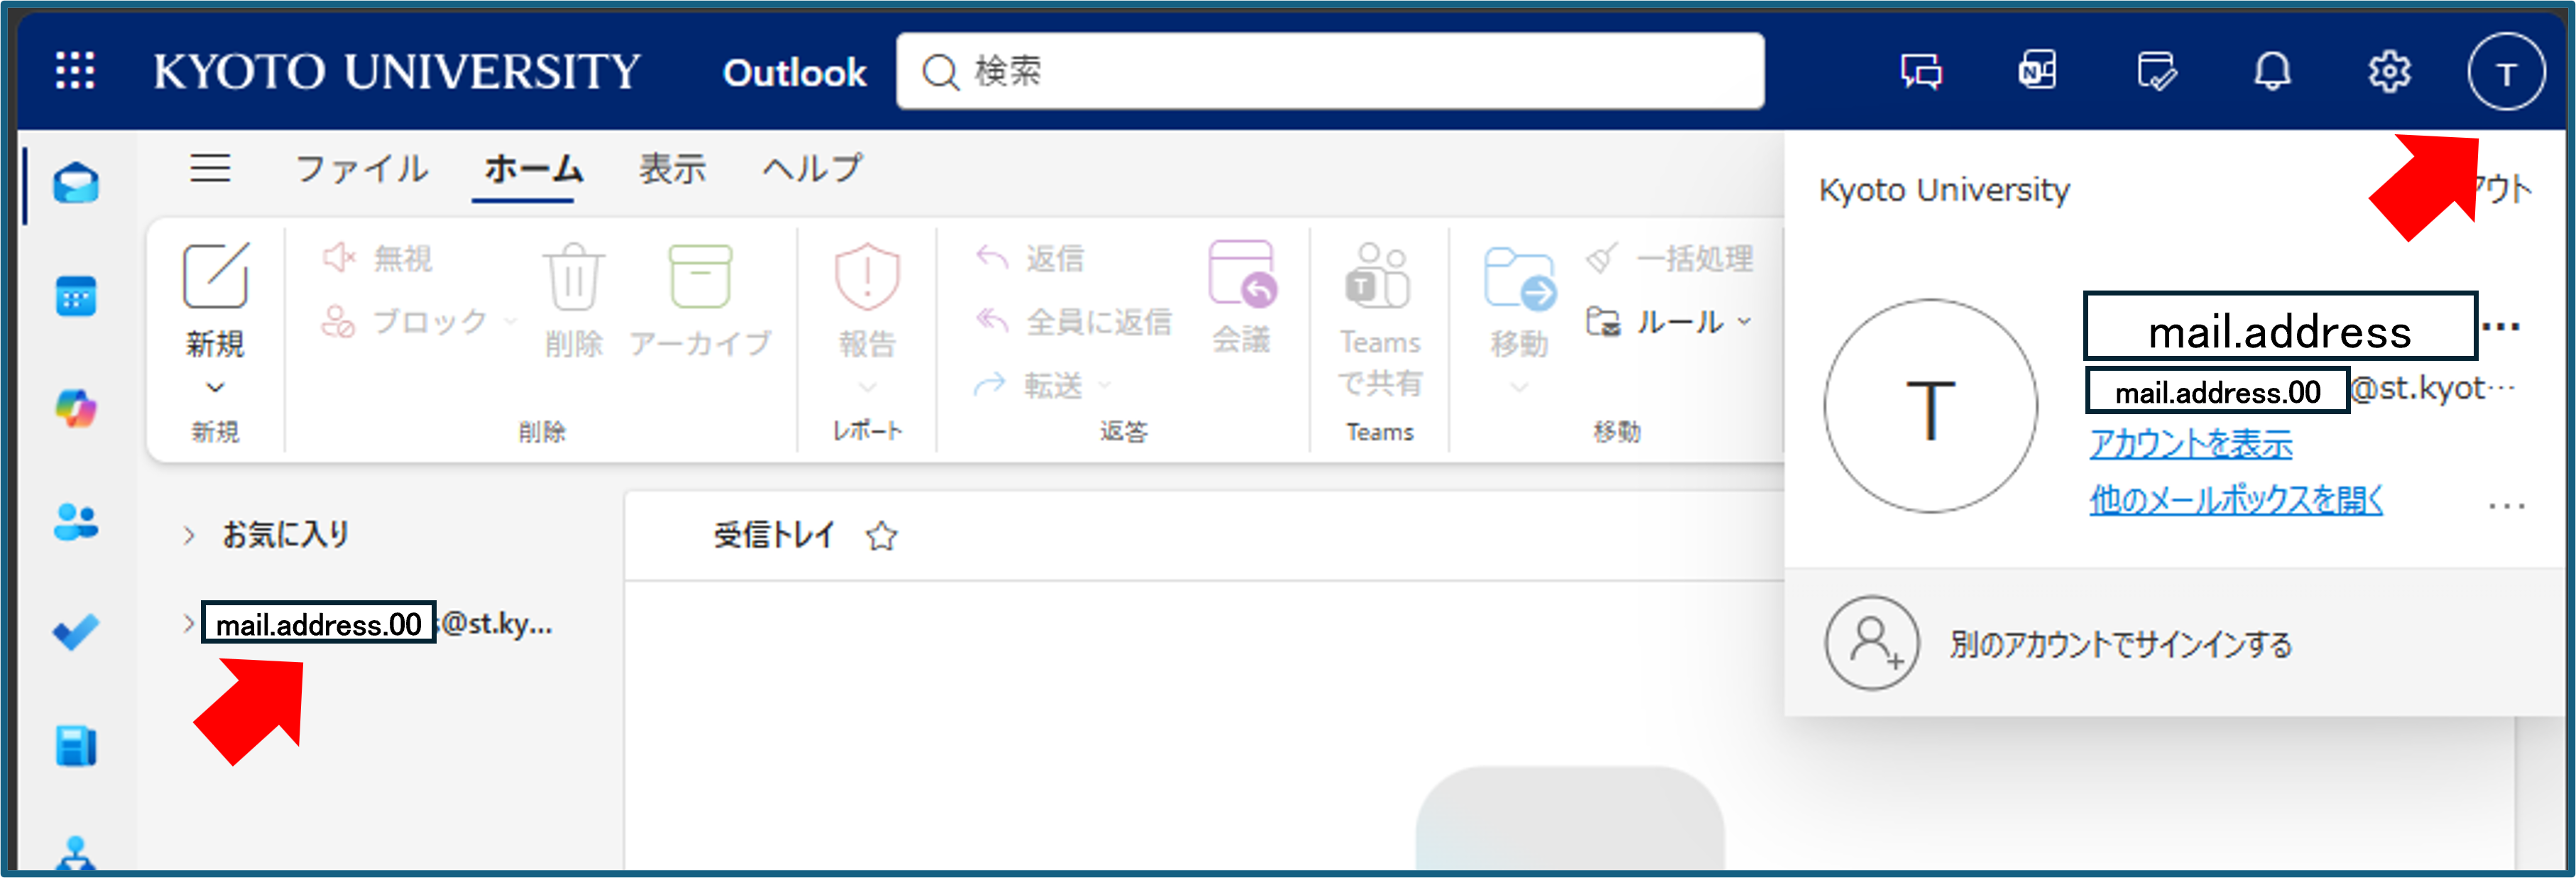Click 他のメールボックスを開く link
2576x878 pixels.
(2235, 499)
